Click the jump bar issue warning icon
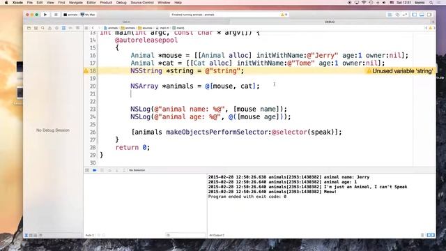446x251 pixels. [x=431, y=28]
